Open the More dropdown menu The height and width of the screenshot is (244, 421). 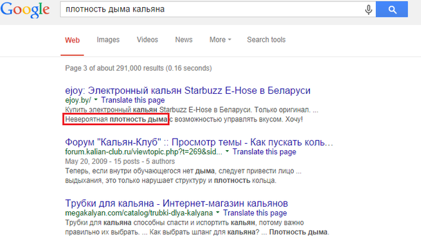[x=220, y=40]
